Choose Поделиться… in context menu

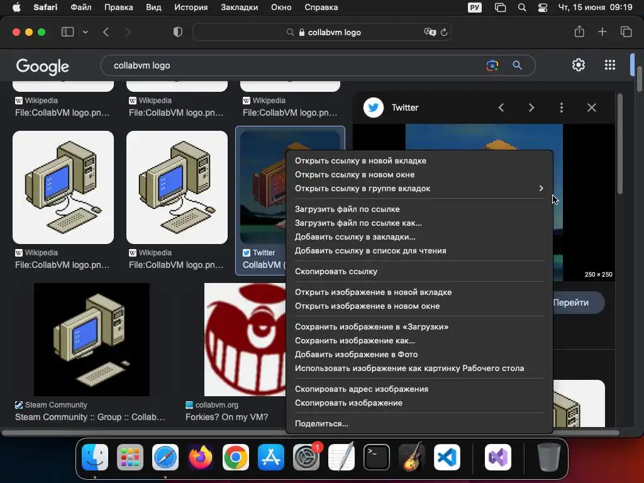(x=419, y=423)
